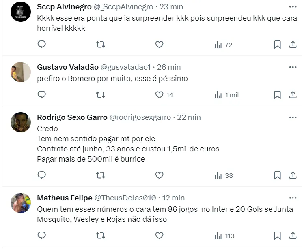View analytics showing 72 views
The height and width of the screenshot is (249, 302).
(x=224, y=45)
